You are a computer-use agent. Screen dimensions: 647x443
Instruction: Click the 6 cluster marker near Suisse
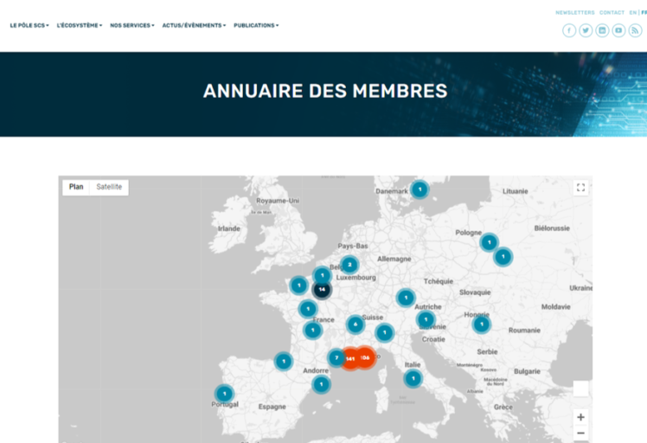[356, 324]
